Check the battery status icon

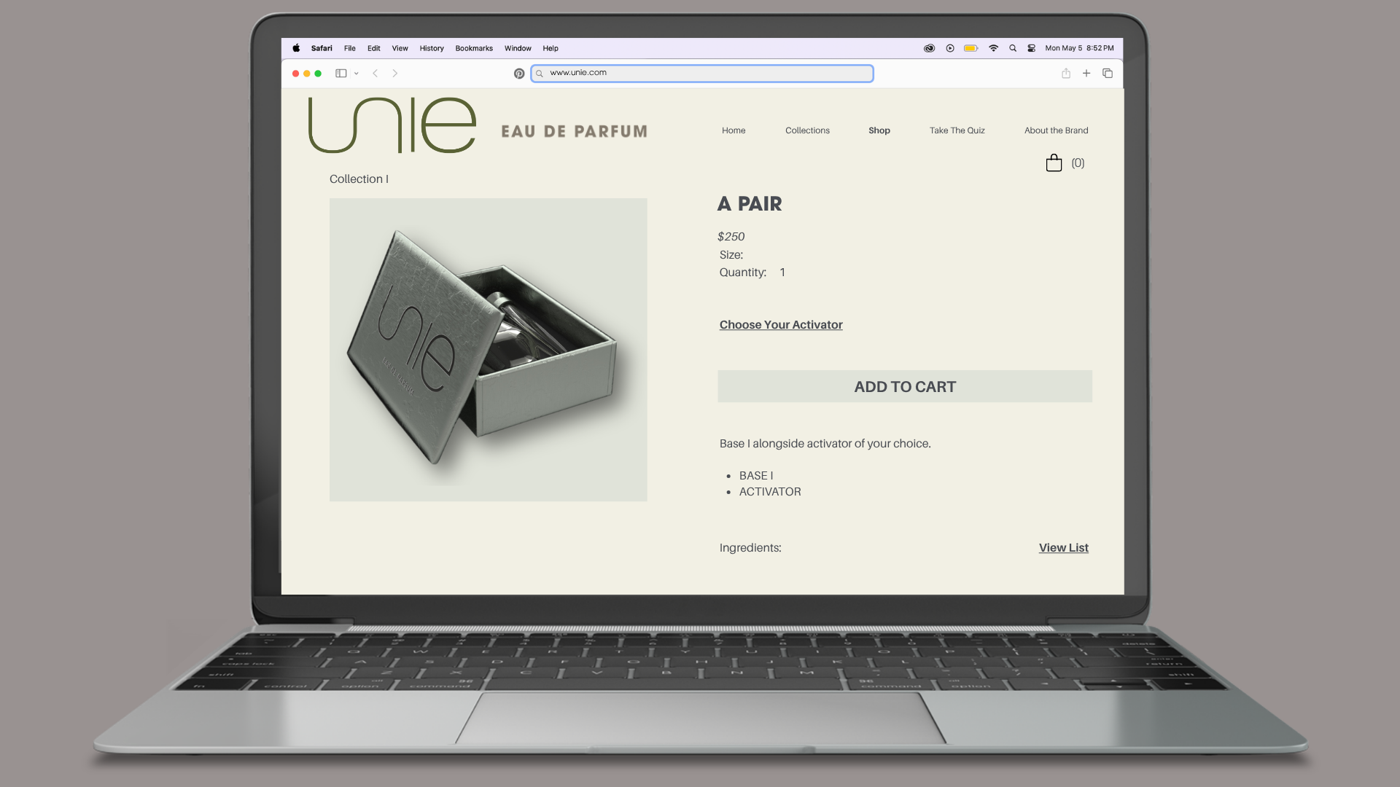coord(971,48)
